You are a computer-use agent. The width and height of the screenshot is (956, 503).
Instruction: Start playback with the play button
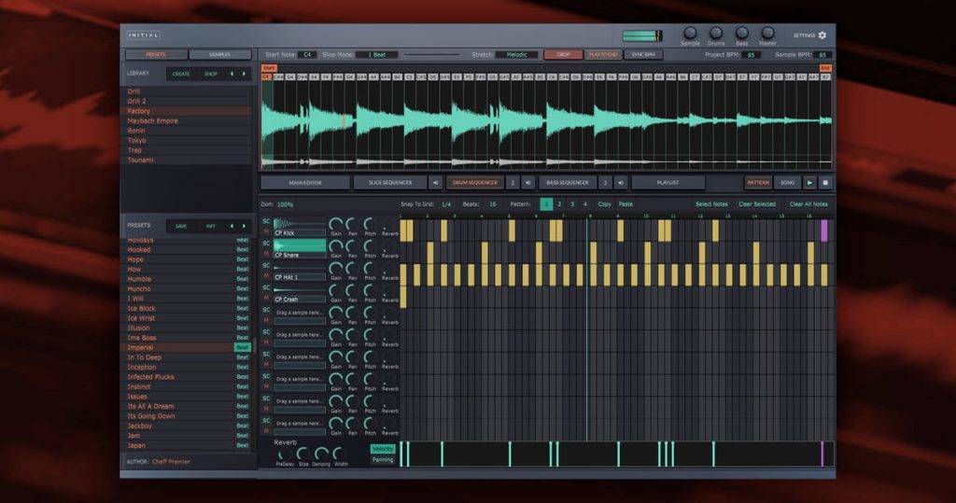(x=809, y=182)
